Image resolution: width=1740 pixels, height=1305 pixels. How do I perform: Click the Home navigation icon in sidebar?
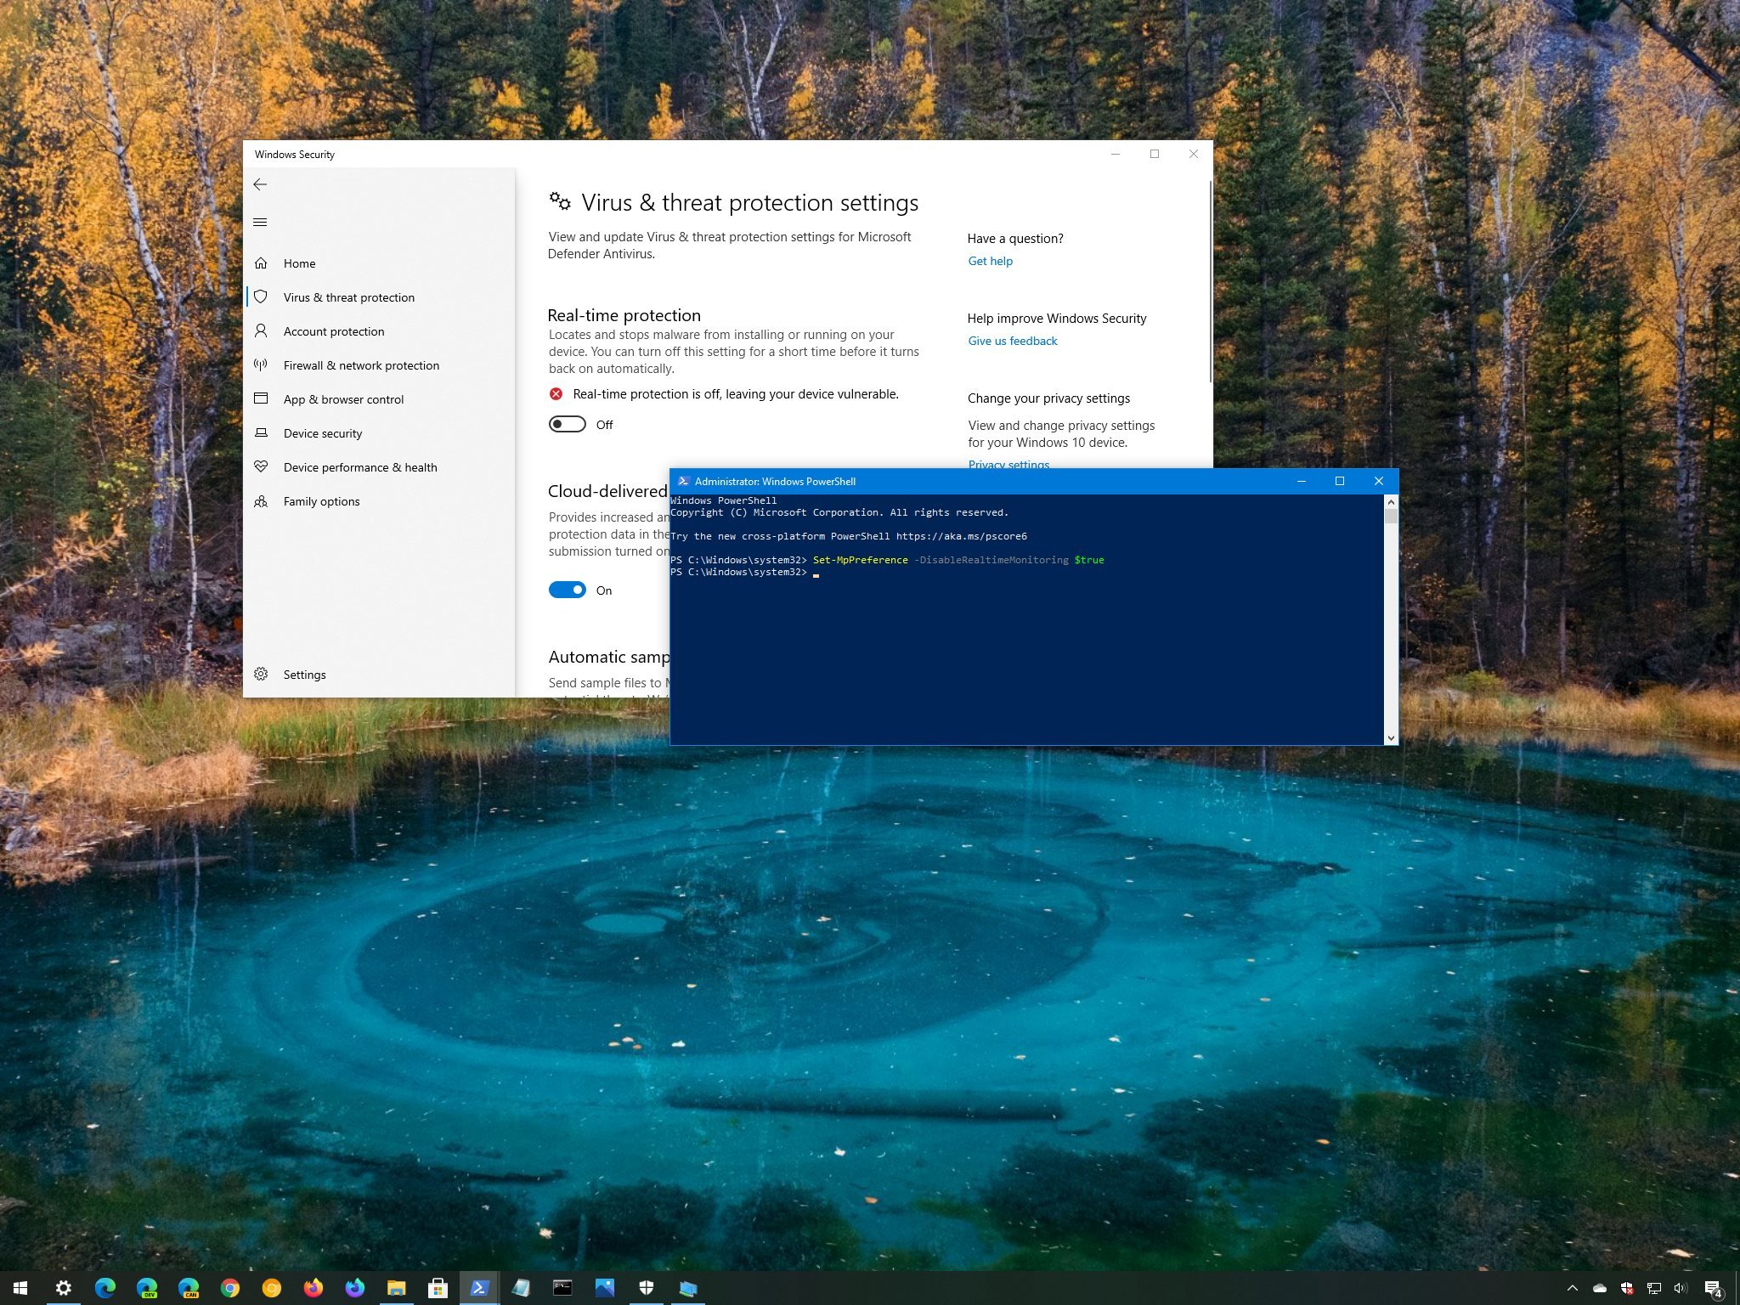(263, 262)
